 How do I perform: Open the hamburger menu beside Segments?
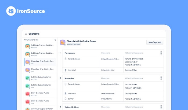pyautogui.click(x=26, y=34)
